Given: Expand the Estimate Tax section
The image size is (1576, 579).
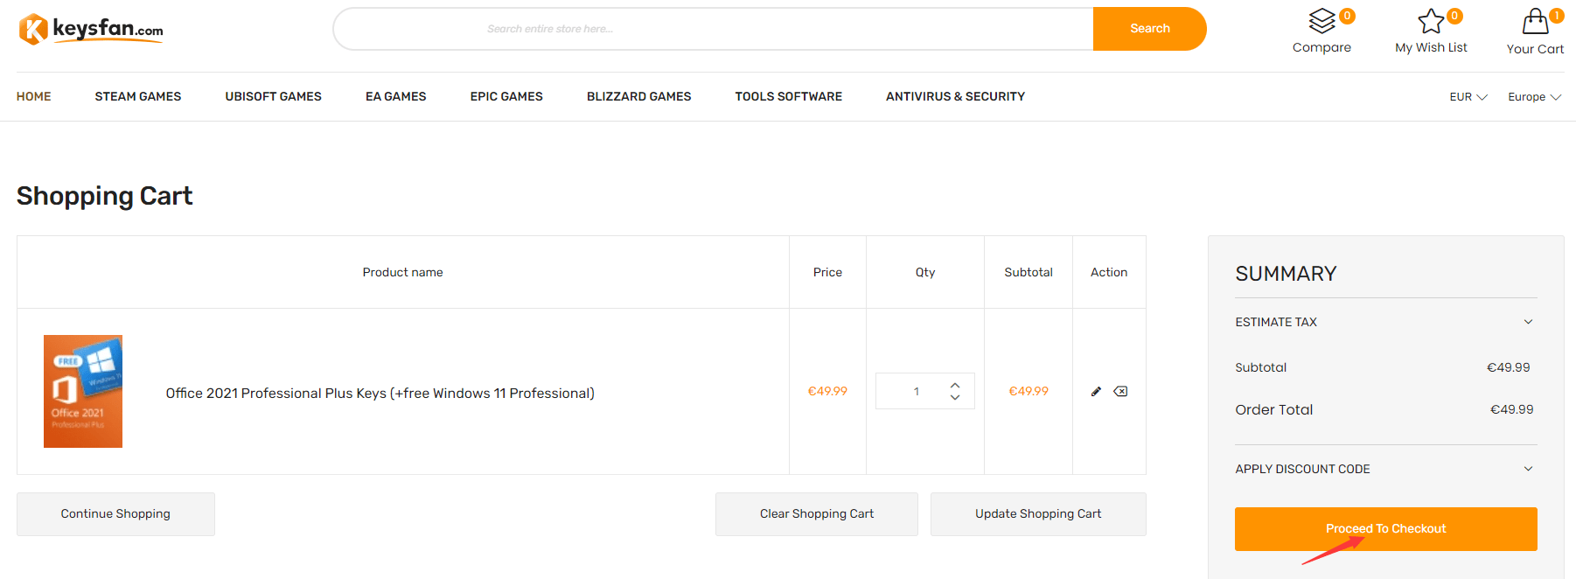Looking at the screenshot, I should tap(1385, 322).
